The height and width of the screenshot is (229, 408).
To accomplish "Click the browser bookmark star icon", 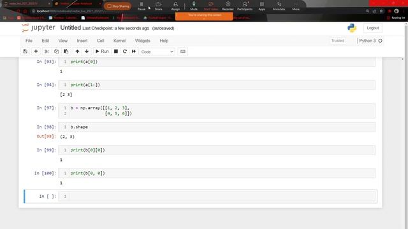I will point(381,11).
